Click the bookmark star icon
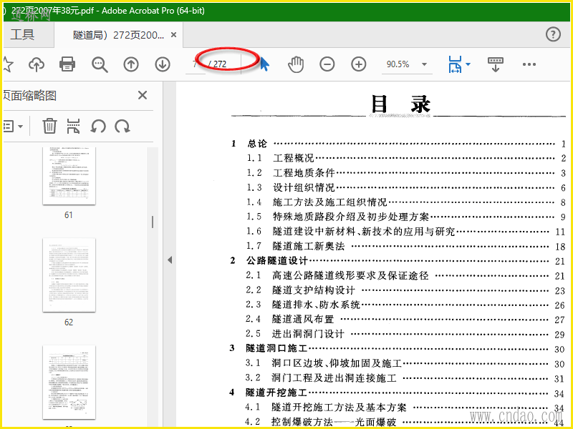The width and height of the screenshot is (573, 429). tap(8, 64)
